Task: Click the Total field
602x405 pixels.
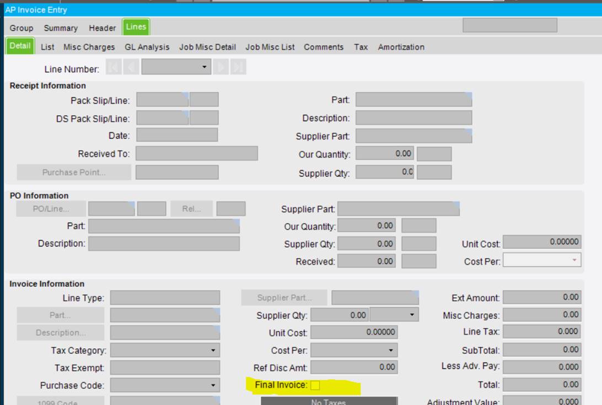Action: (x=542, y=384)
